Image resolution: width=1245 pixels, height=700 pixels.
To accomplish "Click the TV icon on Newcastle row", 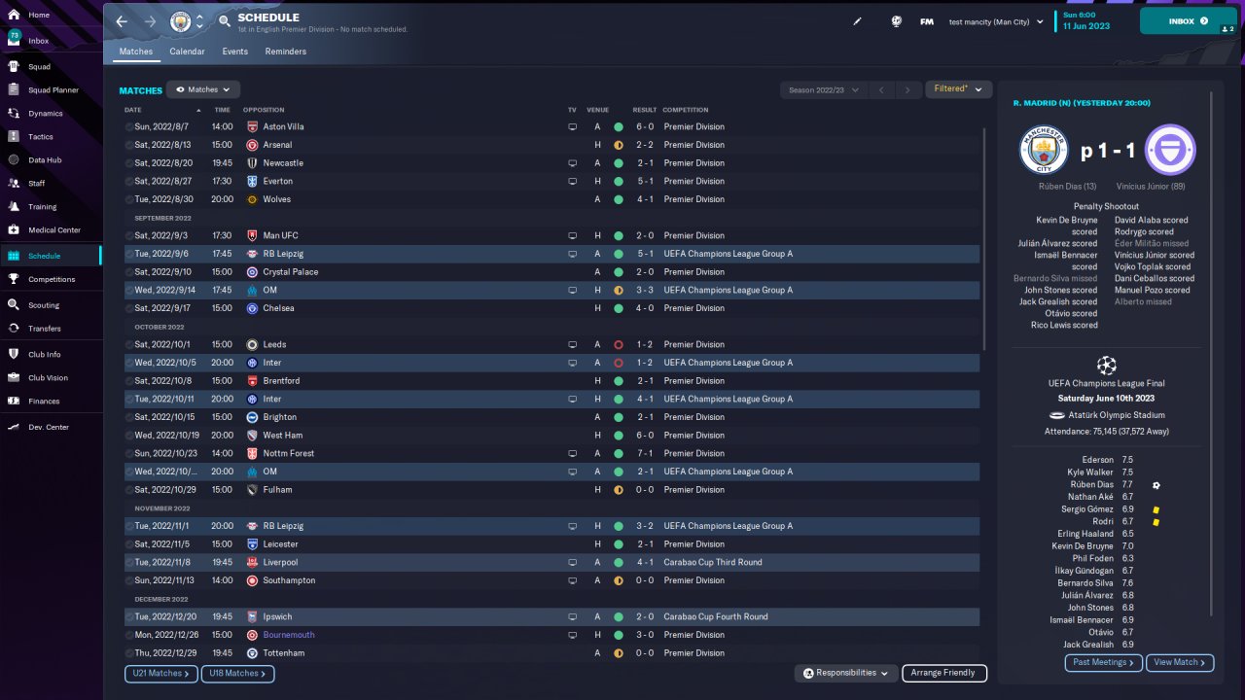I will [573, 163].
